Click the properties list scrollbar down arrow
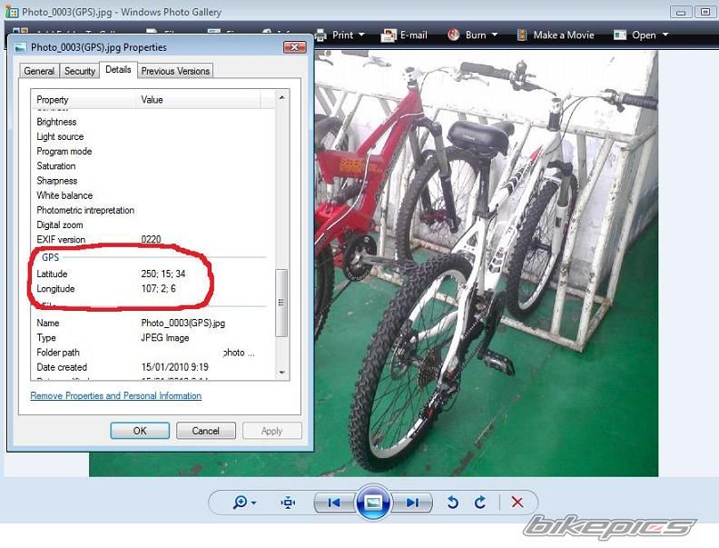This screenshot has width=719, height=548. tap(282, 373)
